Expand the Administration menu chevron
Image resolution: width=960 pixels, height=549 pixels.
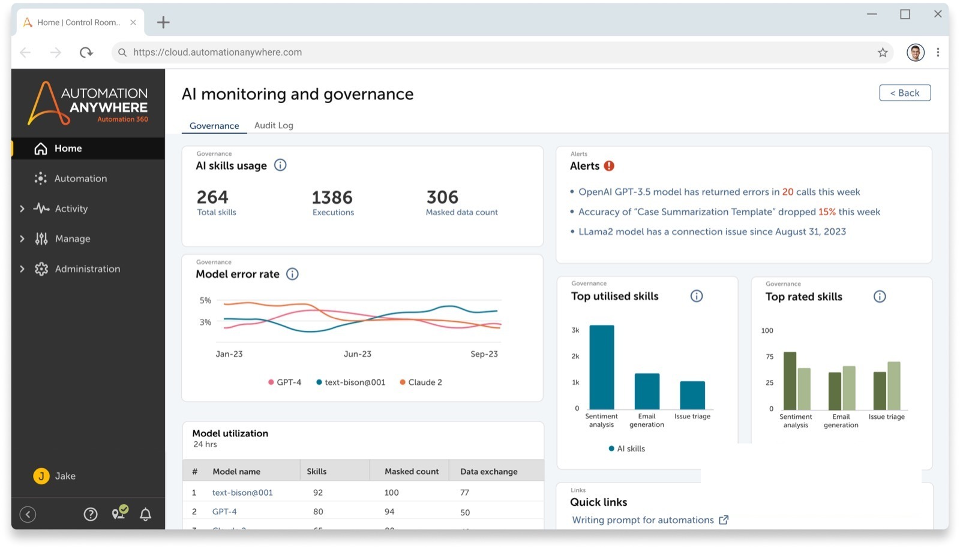coord(22,269)
